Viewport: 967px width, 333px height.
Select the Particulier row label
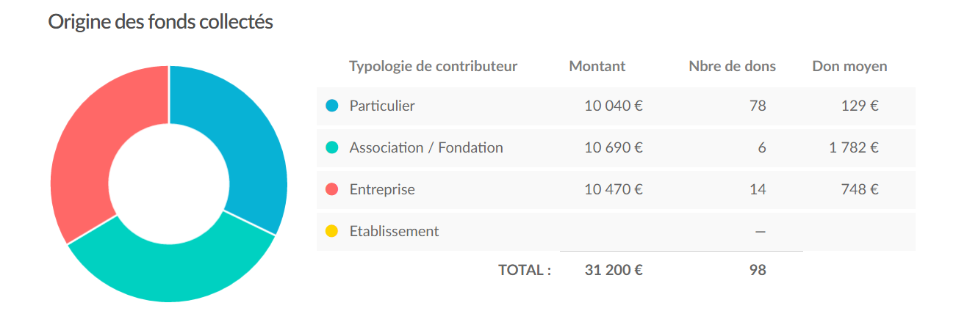pyautogui.click(x=382, y=106)
